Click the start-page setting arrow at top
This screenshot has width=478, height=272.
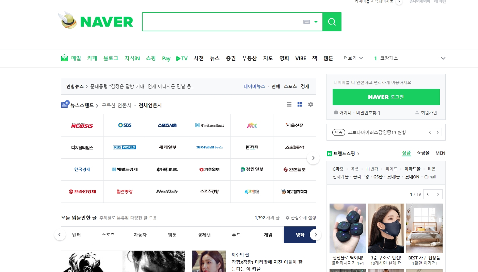[399, 2]
